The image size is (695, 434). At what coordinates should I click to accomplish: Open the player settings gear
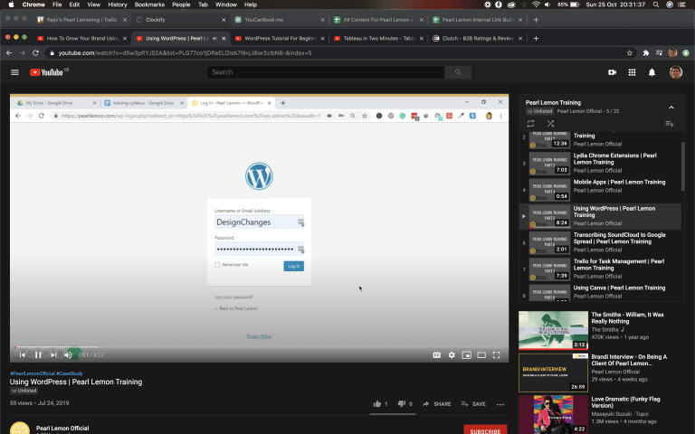pyautogui.click(x=452, y=354)
